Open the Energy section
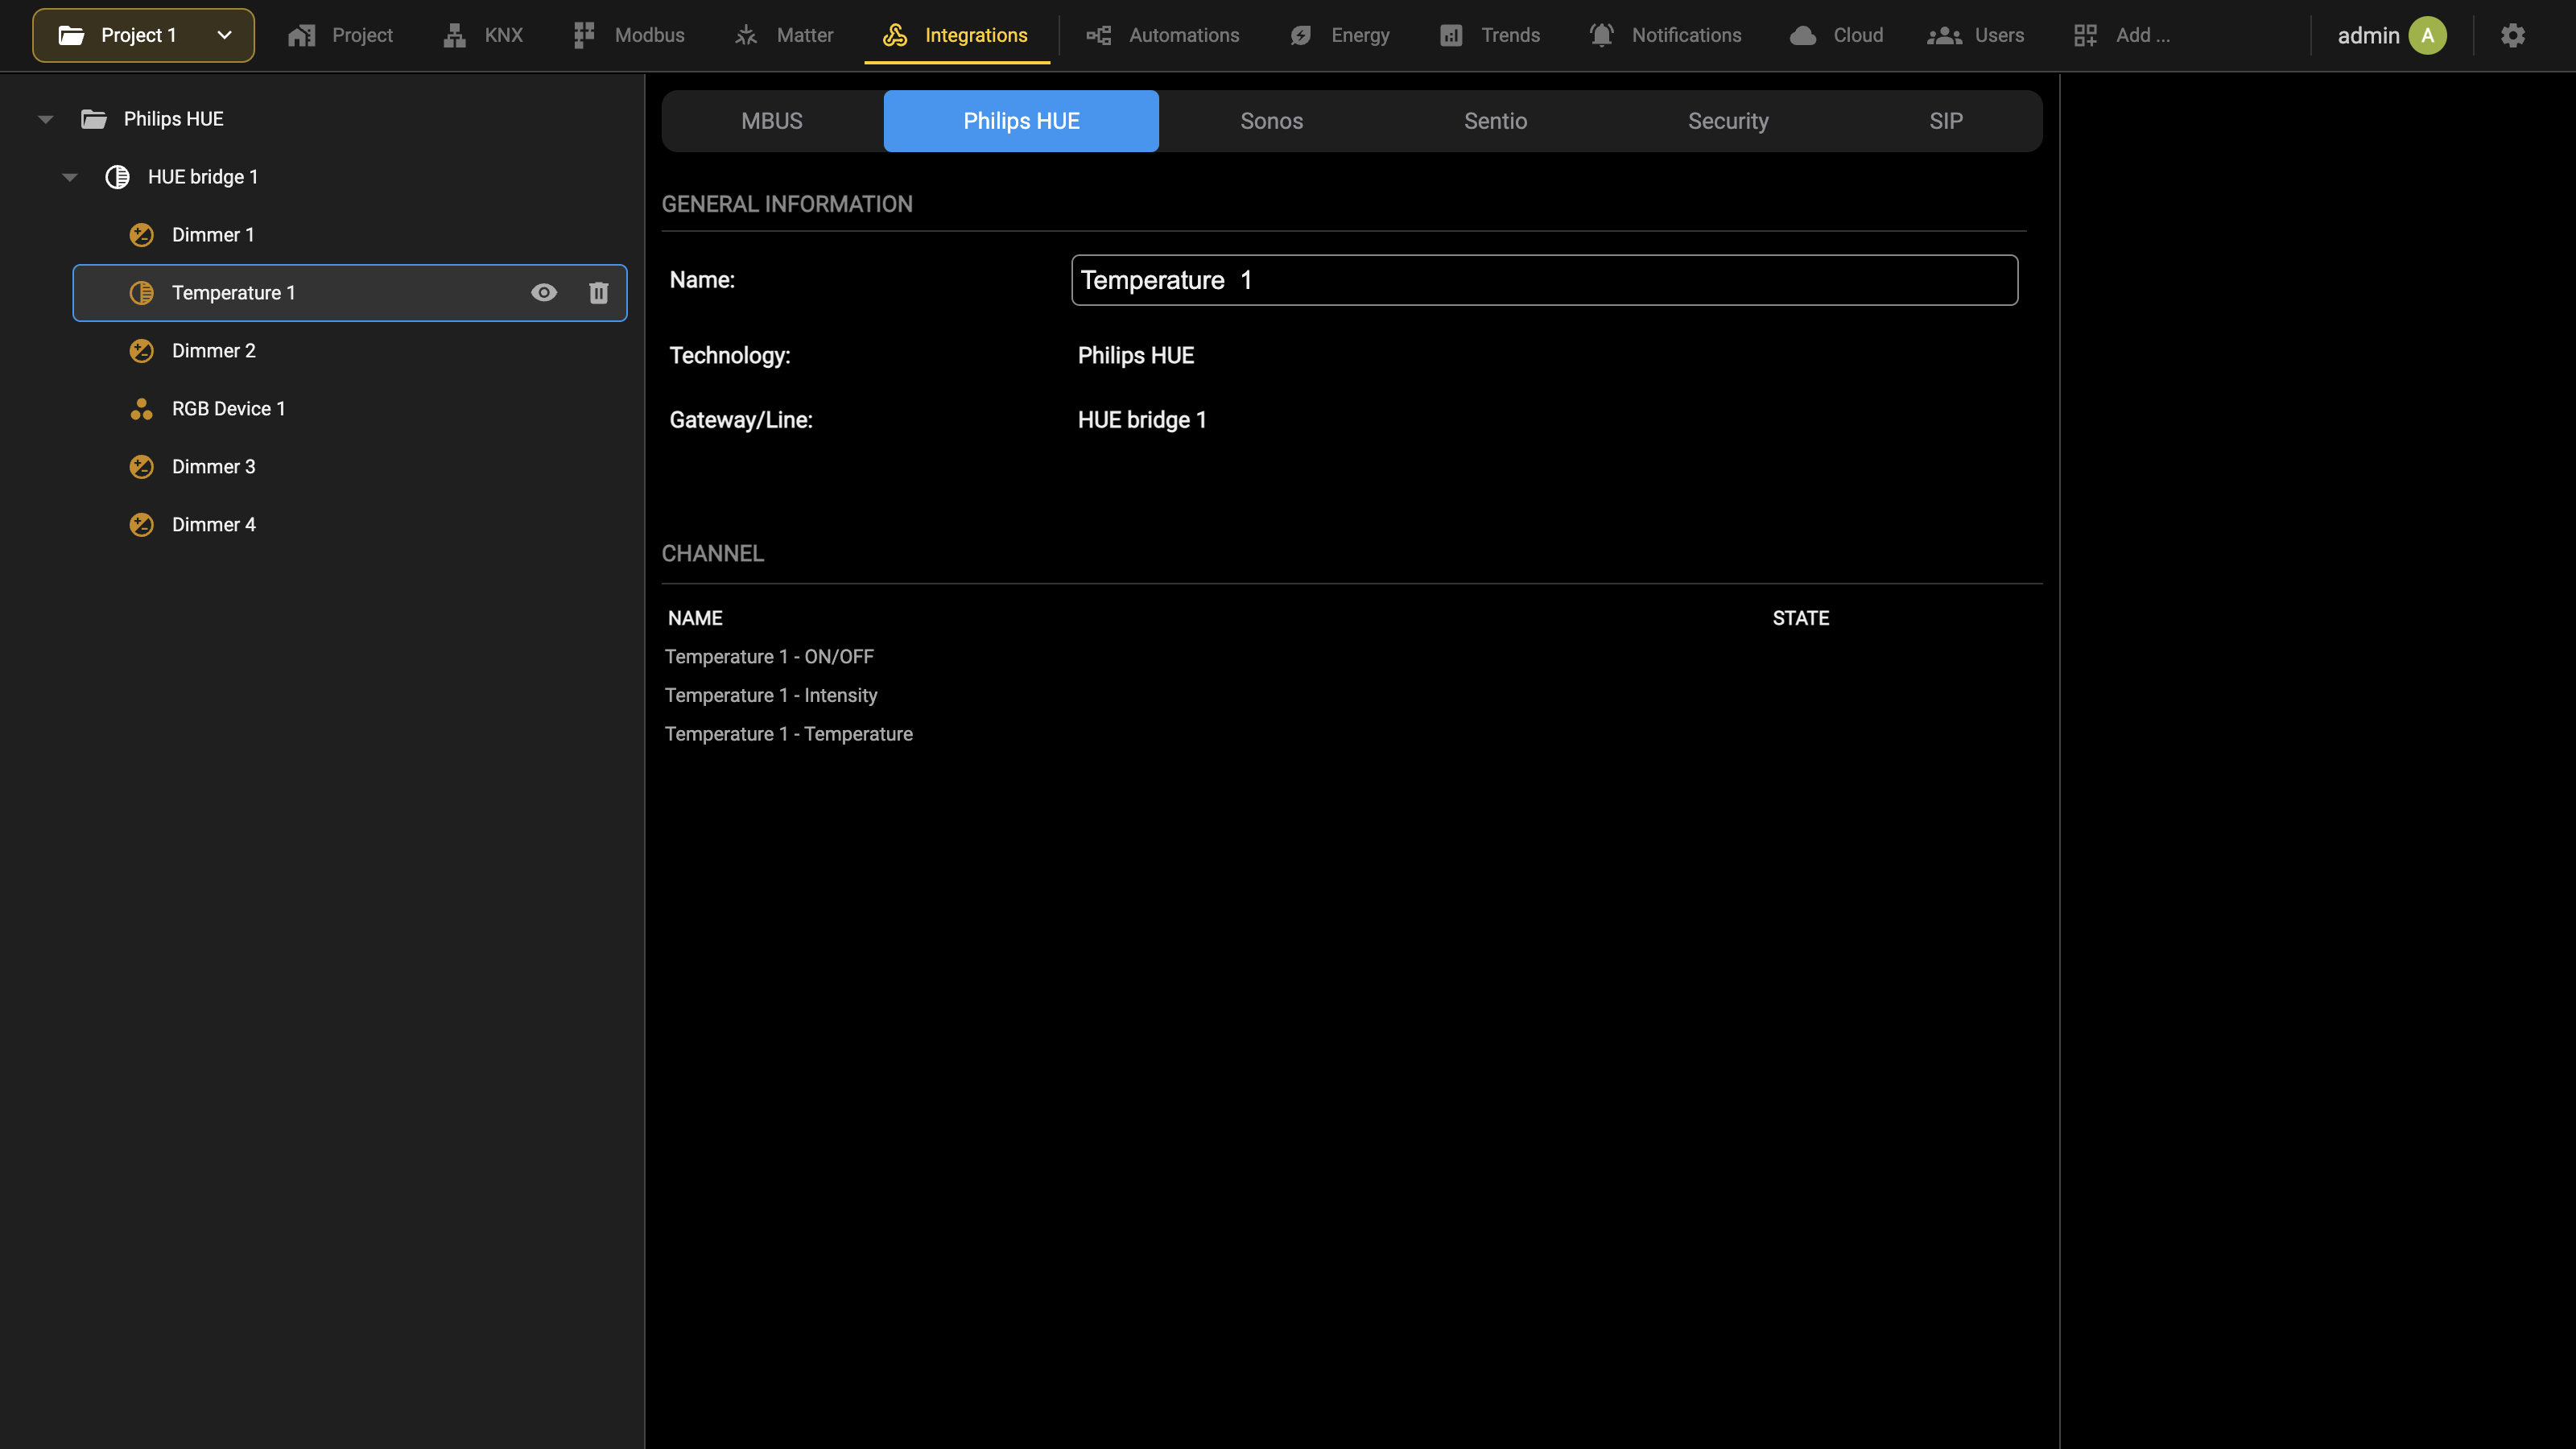The width and height of the screenshot is (2576, 1449). click(1340, 35)
